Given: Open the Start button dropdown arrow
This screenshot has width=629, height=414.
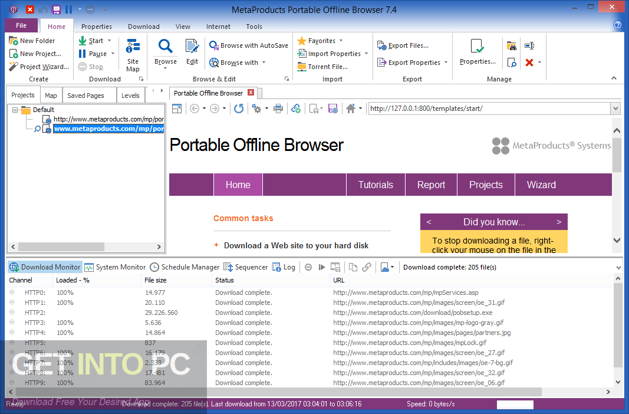Looking at the screenshot, I should pyautogui.click(x=110, y=41).
